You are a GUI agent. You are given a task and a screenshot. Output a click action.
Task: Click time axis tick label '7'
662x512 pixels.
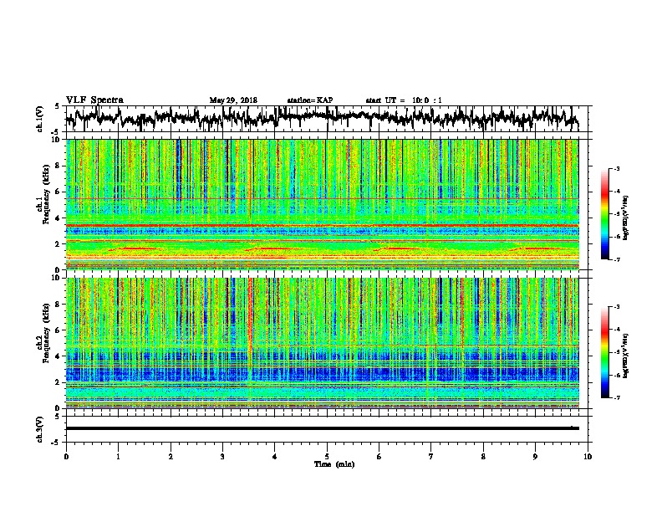[x=431, y=457]
